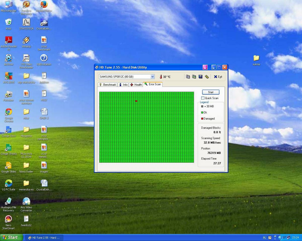Viewport: 302px width, 241px height.
Task: Click the thermometer temperature icon
Action: [x=161, y=77]
